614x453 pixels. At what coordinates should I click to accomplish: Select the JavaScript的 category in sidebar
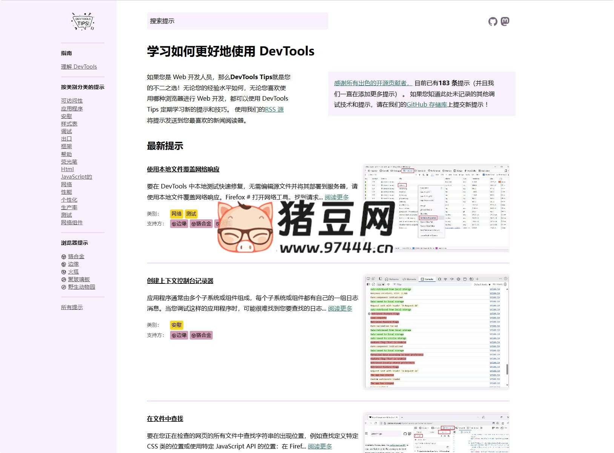tap(76, 177)
